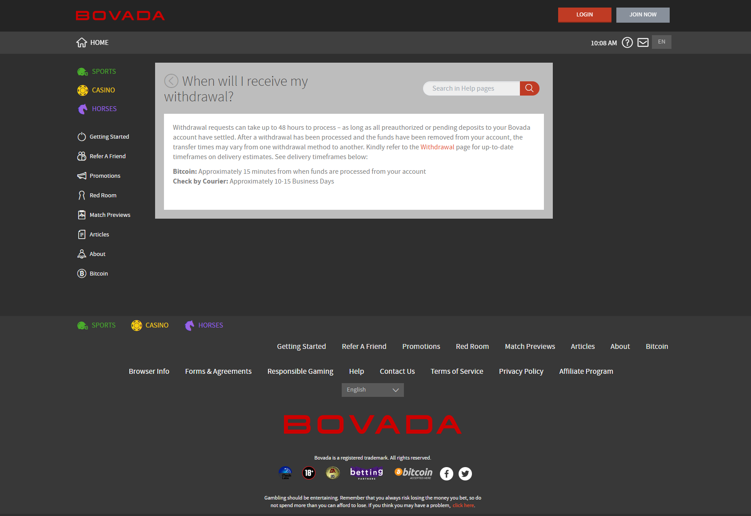Click the Bitcoin B icon in sidebar
The height and width of the screenshot is (516, 751).
[82, 273]
